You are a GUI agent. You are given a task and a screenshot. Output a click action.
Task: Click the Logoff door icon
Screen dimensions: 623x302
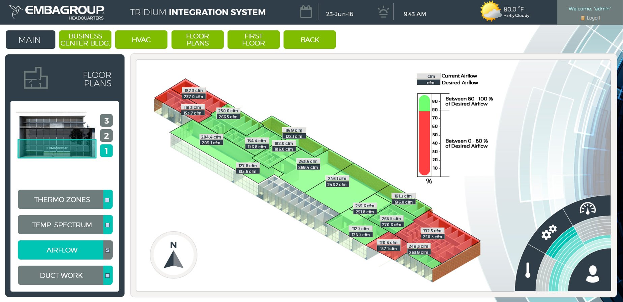(x=583, y=18)
